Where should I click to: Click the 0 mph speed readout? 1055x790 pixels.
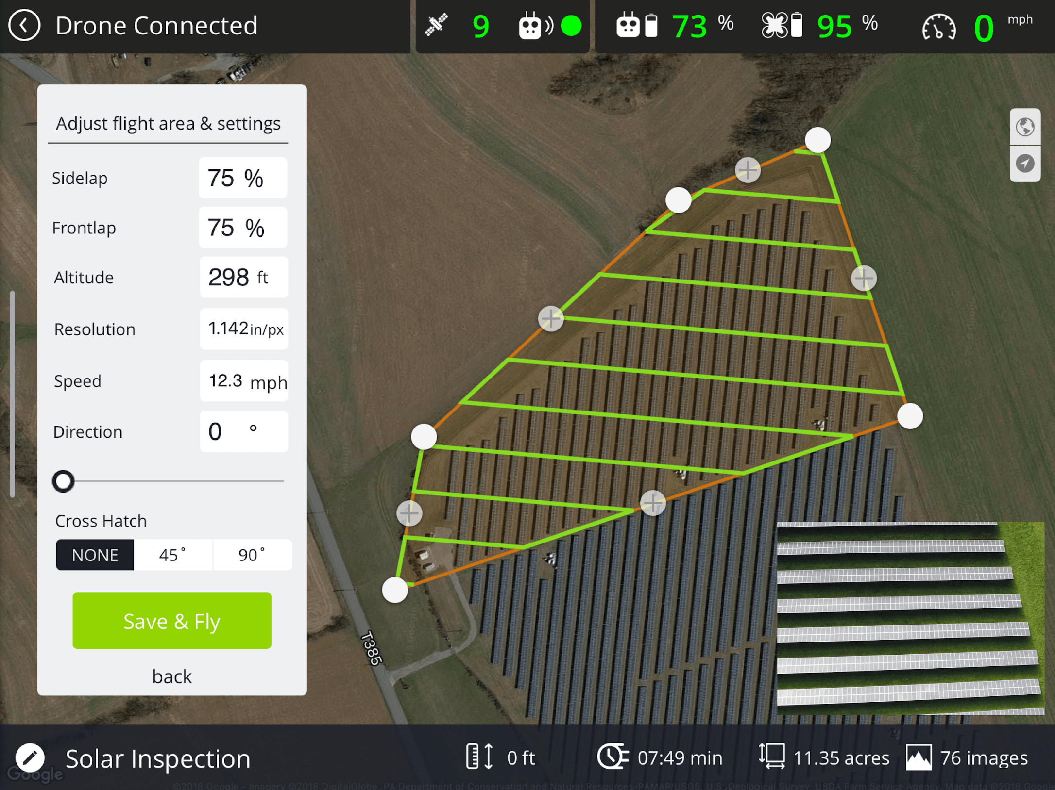[x=1003, y=27]
